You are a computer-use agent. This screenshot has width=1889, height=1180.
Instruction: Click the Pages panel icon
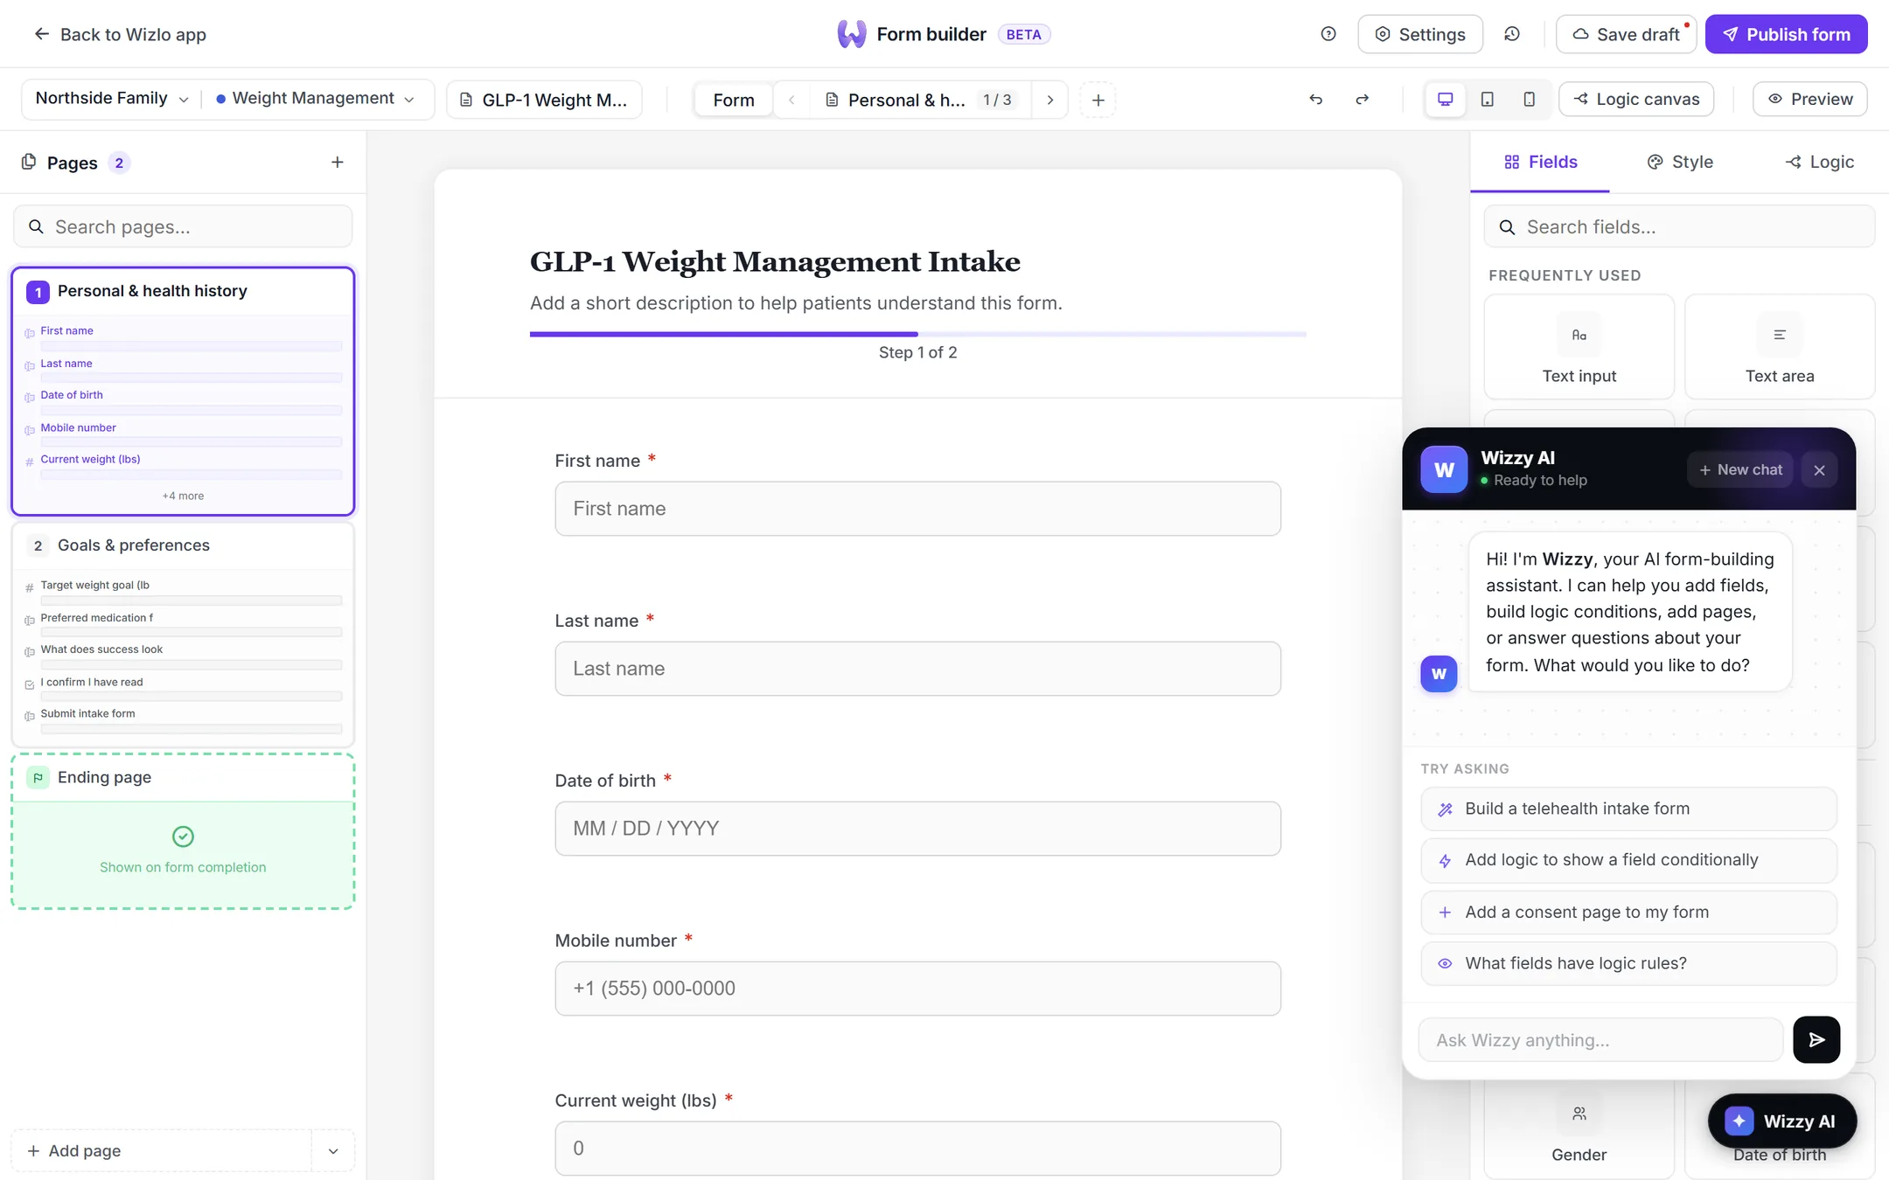(x=29, y=163)
